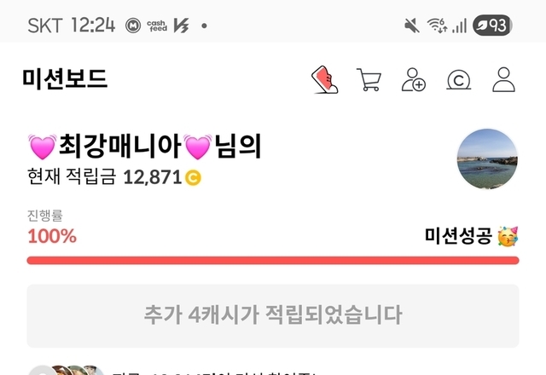Tap the 현재 적립금 12,871 balance
The height and width of the screenshot is (375, 546).
[114, 176]
